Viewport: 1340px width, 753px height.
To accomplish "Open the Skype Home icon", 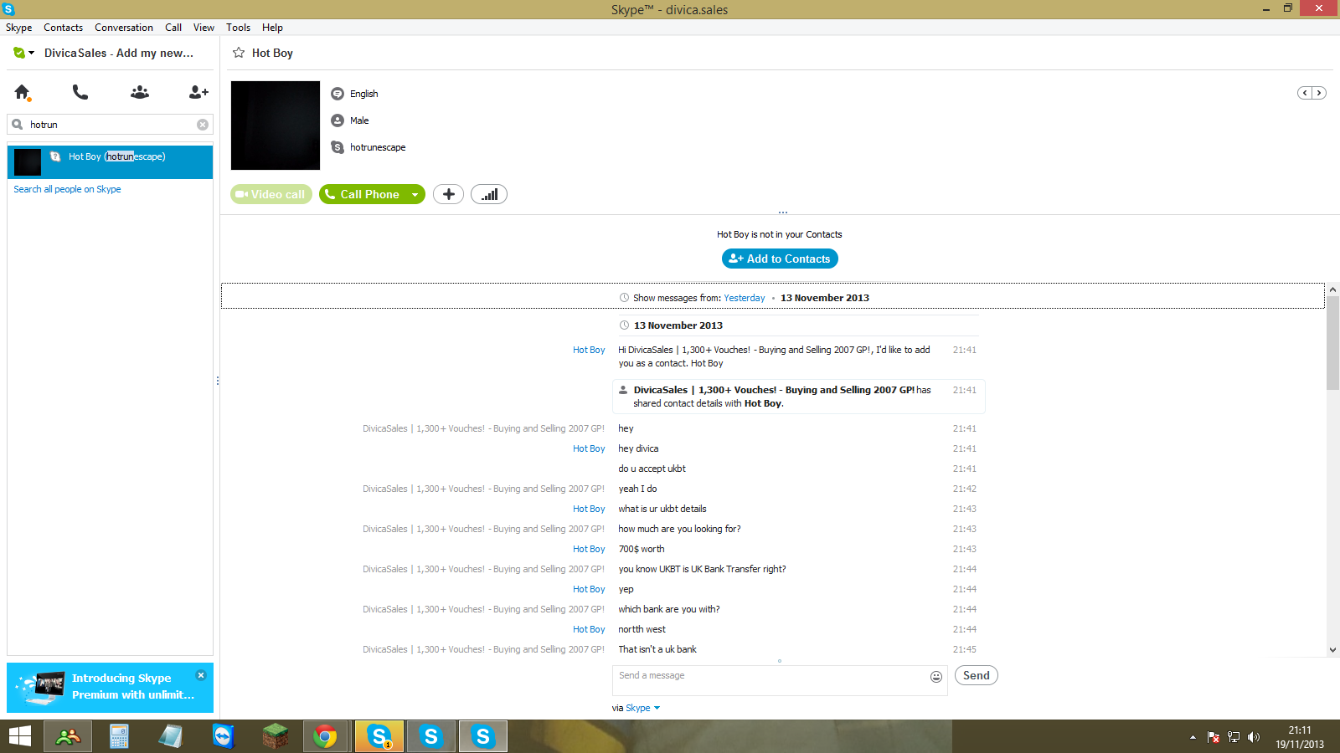I will (x=23, y=92).
